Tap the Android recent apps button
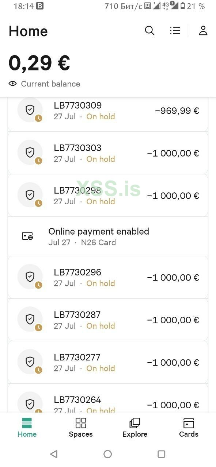This screenshot has height=467, width=216. (161, 454)
